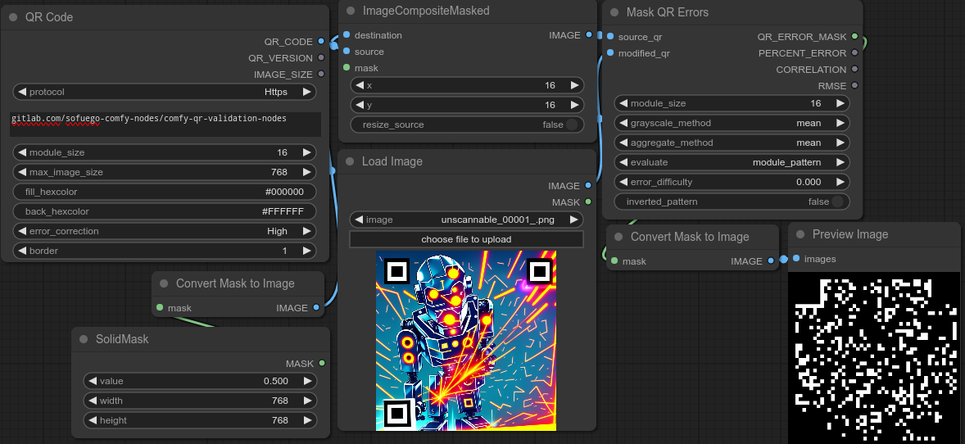
Task: Click mask input of Convert Mask node above SolidMask
Action: [x=160, y=307]
